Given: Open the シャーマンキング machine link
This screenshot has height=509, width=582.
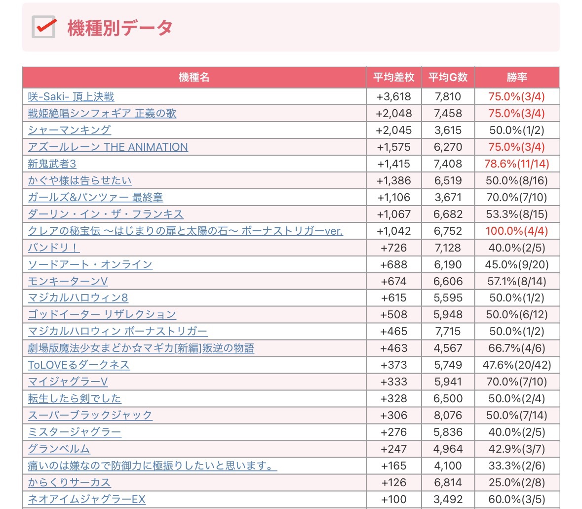Looking at the screenshot, I should tap(70, 130).
